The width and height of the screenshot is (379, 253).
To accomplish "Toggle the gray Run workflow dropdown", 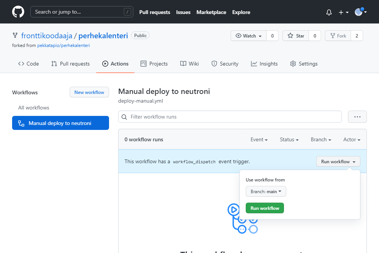I will [x=338, y=162].
